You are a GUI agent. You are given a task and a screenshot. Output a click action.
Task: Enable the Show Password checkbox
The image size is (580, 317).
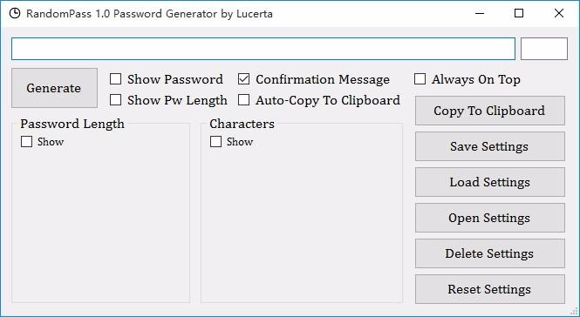[x=116, y=79]
